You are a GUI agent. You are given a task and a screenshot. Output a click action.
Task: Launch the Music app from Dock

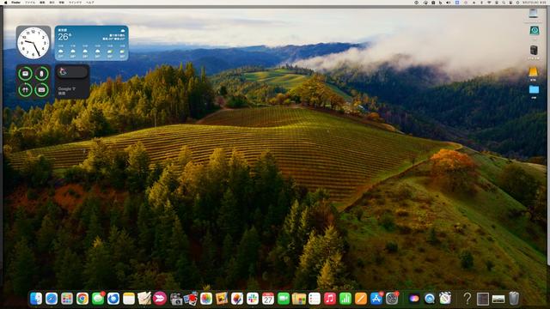(x=330, y=299)
